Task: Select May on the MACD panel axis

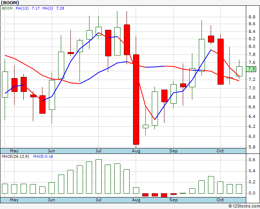Action: pos(14,200)
